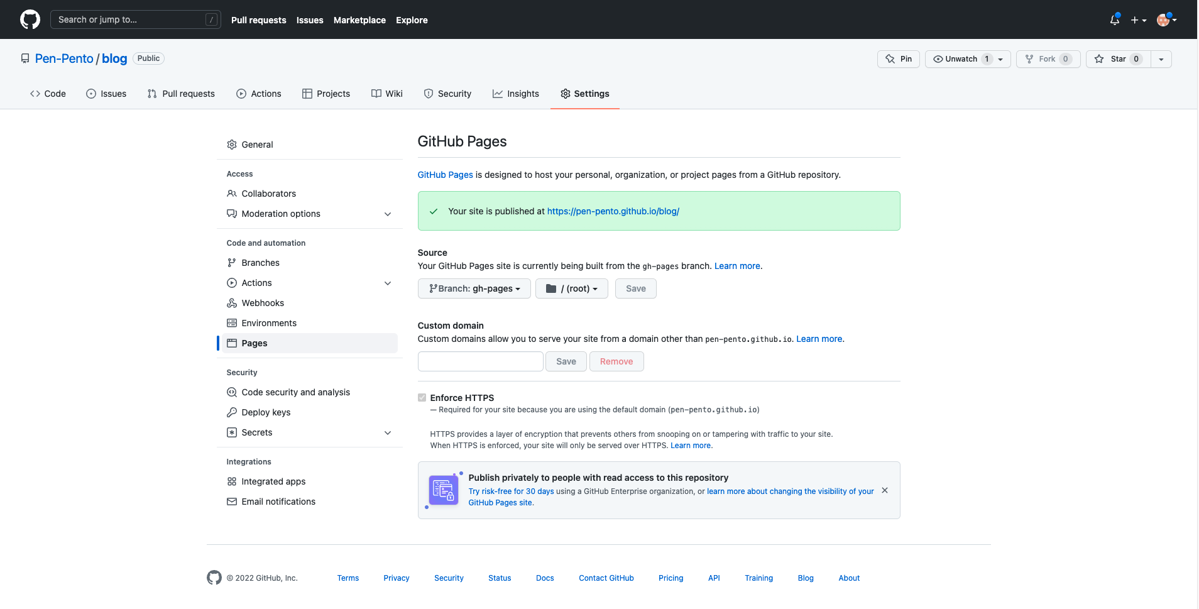Click the Search or jump to field
The width and height of the screenshot is (1199, 609).
point(135,19)
